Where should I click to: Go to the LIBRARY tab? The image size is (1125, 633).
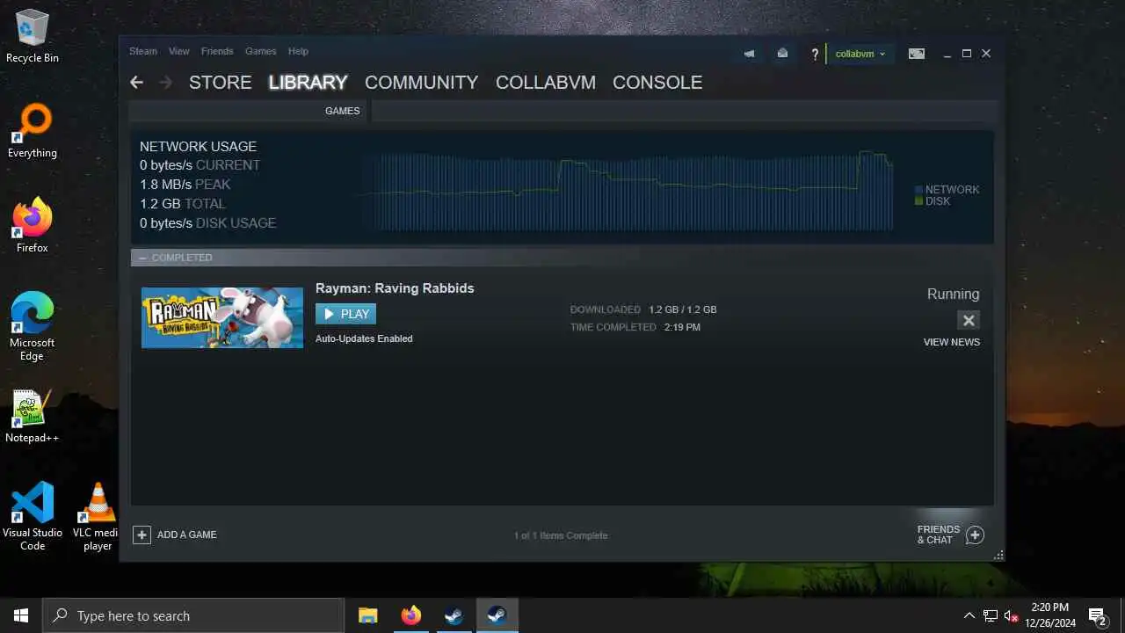click(x=308, y=82)
